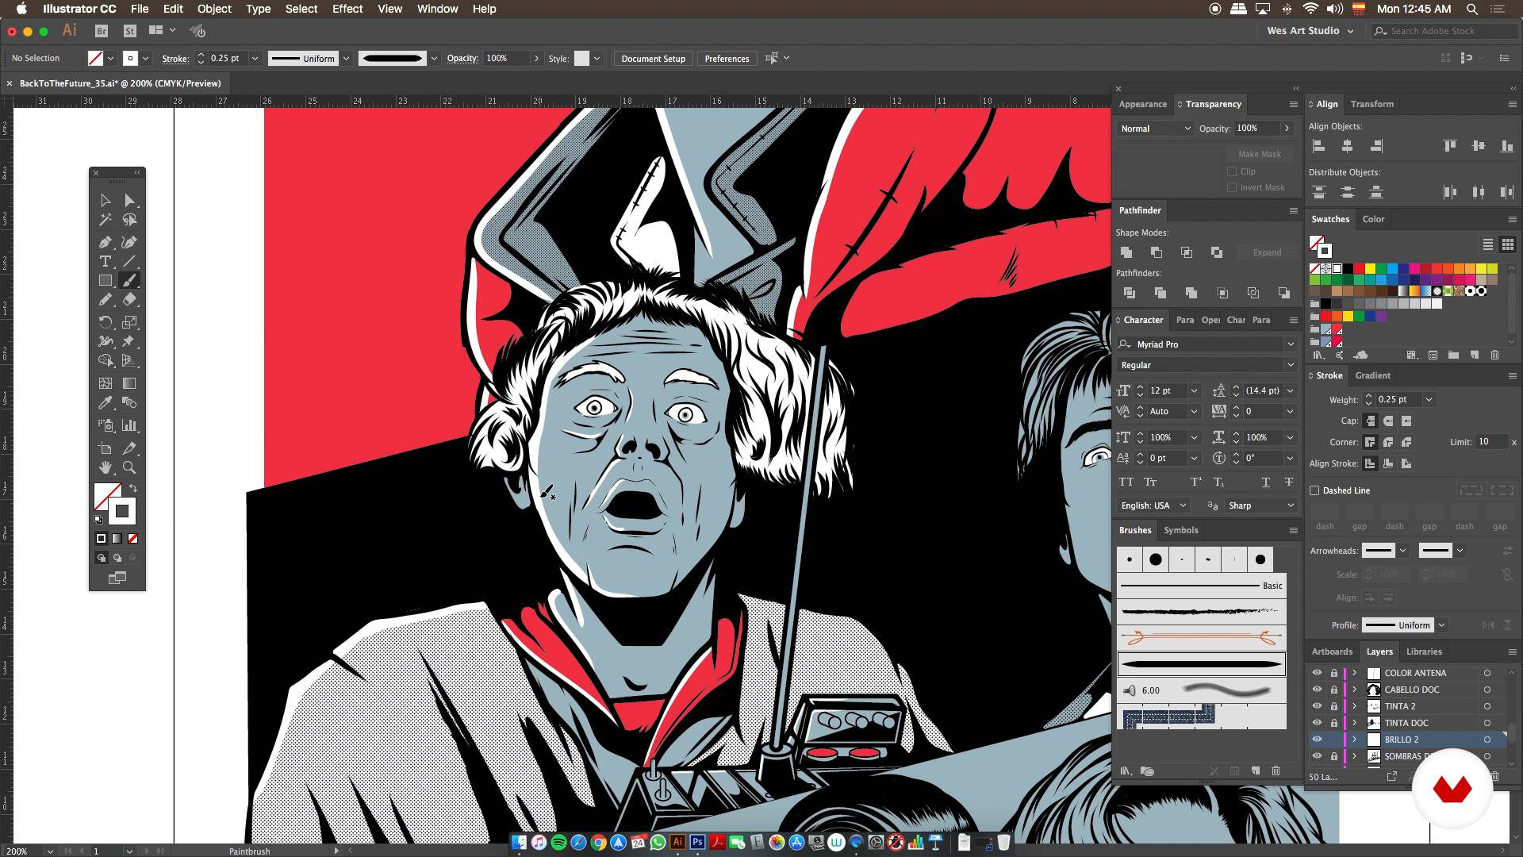This screenshot has width=1523, height=857.
Task: Hide the CABELLO DOC layer
Action: tap(1317, 690)
